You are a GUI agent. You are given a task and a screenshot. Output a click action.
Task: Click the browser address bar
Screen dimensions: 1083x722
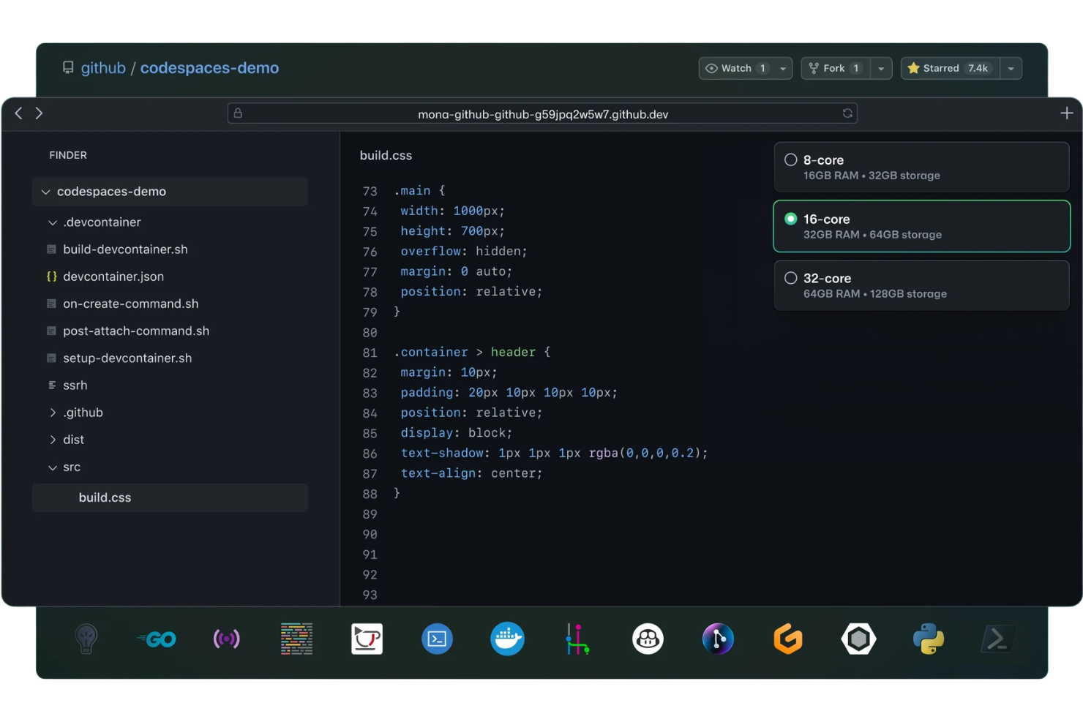point(541,113)
